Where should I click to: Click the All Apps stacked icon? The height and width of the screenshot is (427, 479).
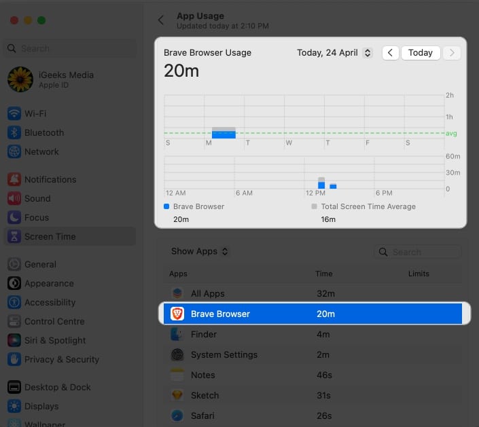click(177, 293)
